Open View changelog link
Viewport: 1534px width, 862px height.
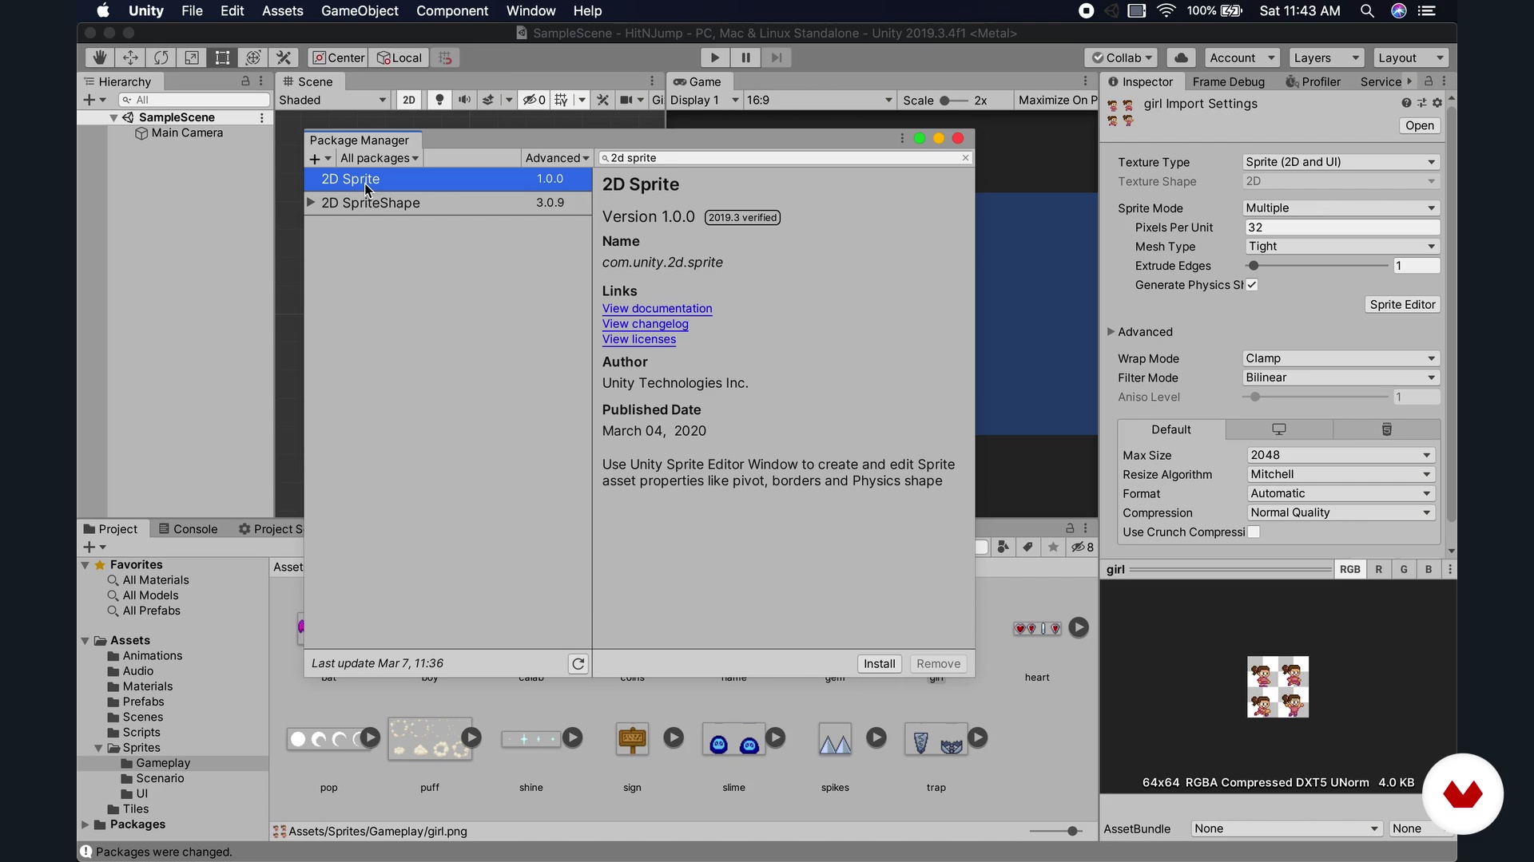pyautogui.click(x=645, y=324)
